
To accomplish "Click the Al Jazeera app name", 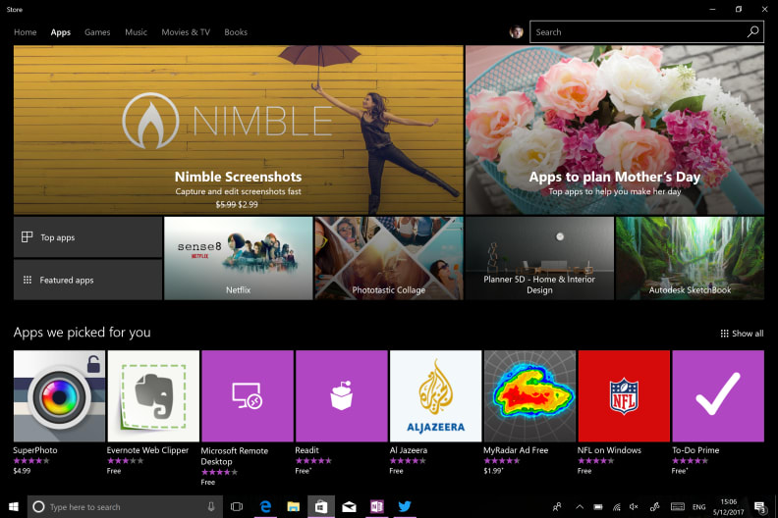I will click(x=409, y=450).
